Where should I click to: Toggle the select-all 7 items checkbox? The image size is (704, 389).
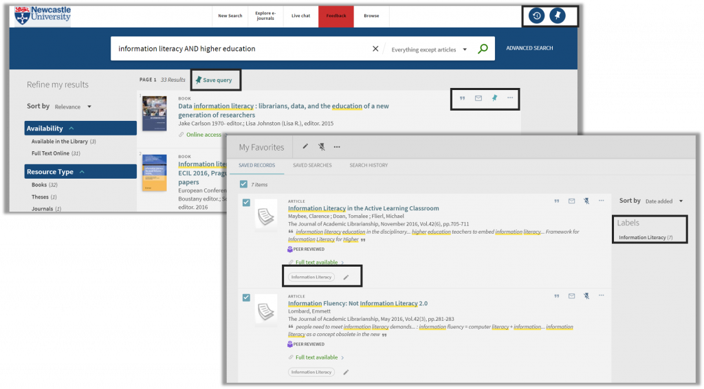[243, 184]
